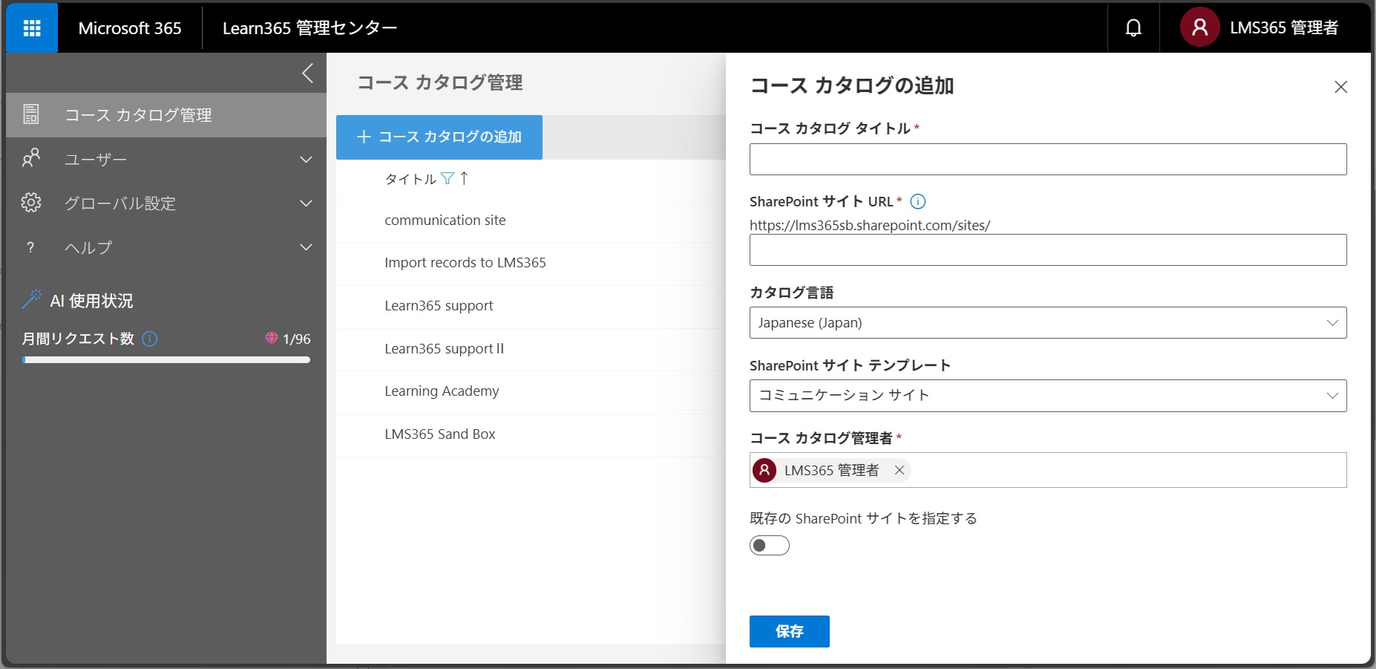This screenshot has height=669, width=1376.
Task: Expand the グローバル設定 menu section
Action: click(306, 203)
